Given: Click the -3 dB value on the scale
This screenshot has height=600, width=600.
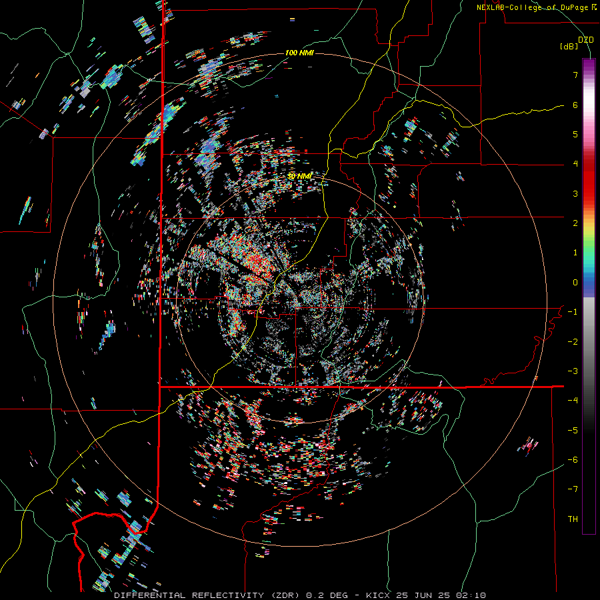Looking at the screenshot, I should point(573,371).
